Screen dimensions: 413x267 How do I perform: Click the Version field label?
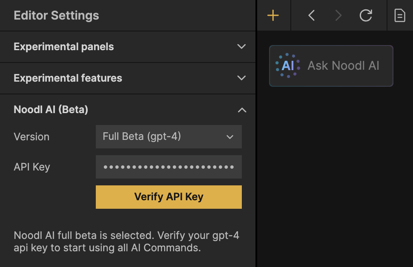click(32, 137)
